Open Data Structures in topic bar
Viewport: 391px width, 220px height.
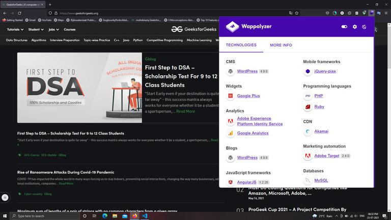[x=17, y=40]
